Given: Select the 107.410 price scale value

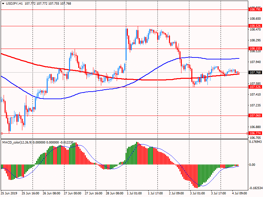Looking at the screenshot, I should (255, 95).
